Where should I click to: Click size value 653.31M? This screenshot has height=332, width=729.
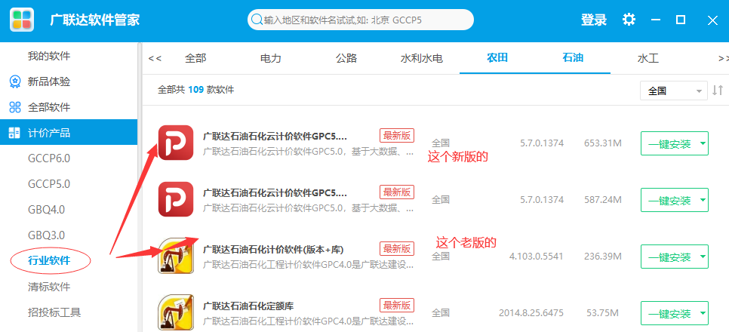coord(603,143)
